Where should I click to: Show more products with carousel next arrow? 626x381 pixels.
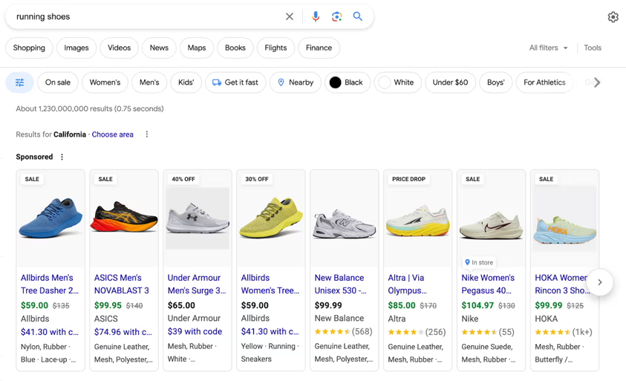click(x=600, y=282)
